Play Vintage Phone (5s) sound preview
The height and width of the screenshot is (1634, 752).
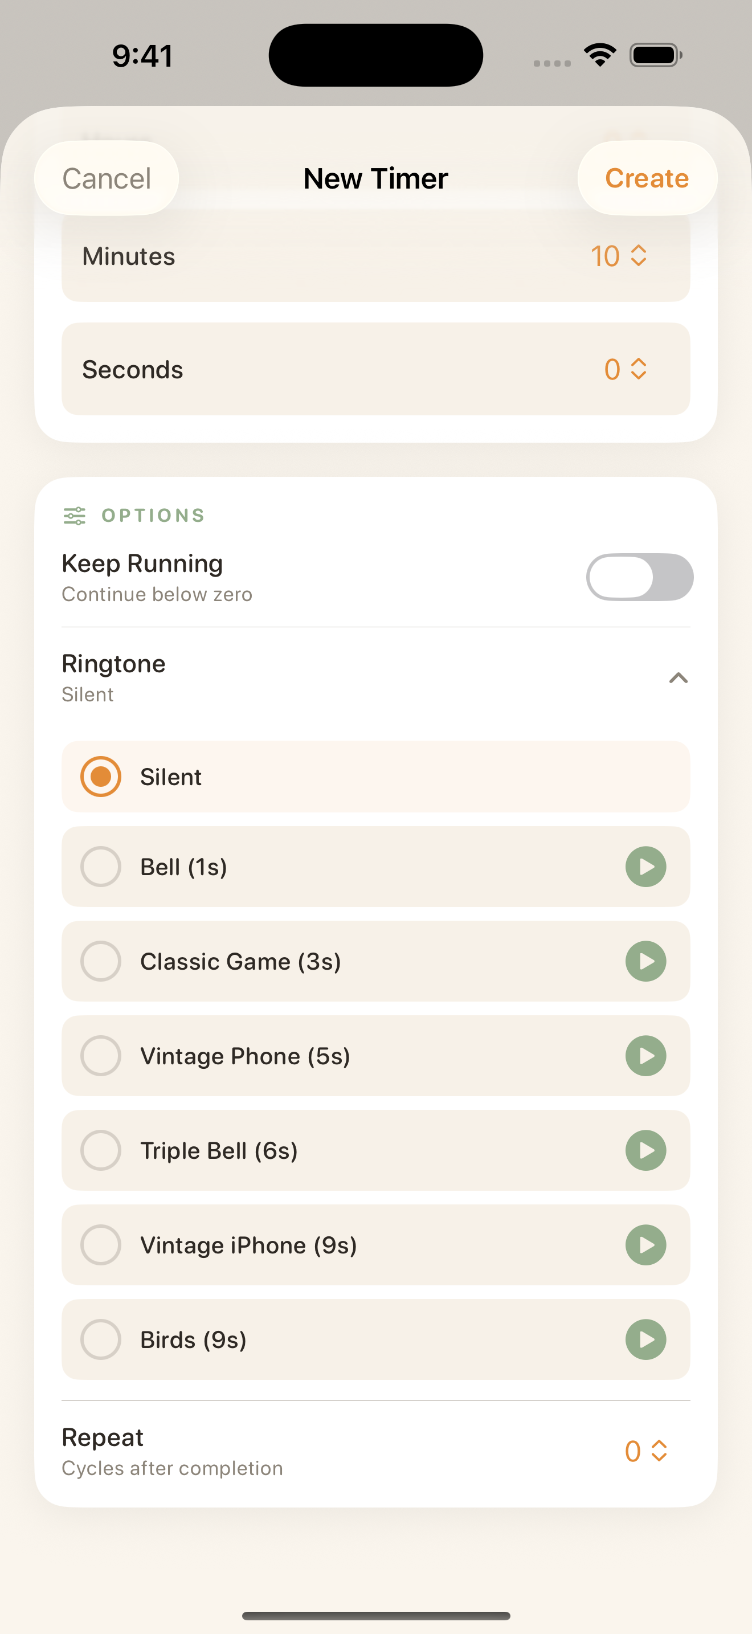click(x=645, y=1056)
